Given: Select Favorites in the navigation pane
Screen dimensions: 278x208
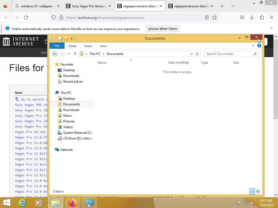Looking at the screenshot, I should tap(67, 64).
